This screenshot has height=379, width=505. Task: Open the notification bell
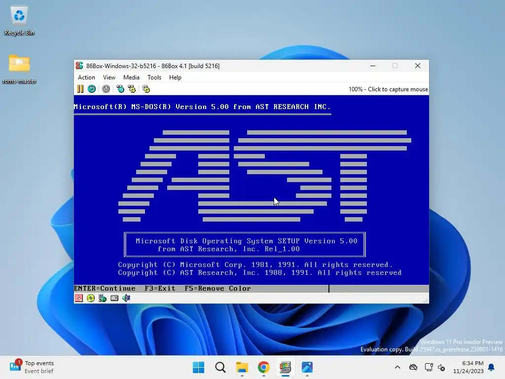click(492, 367)
